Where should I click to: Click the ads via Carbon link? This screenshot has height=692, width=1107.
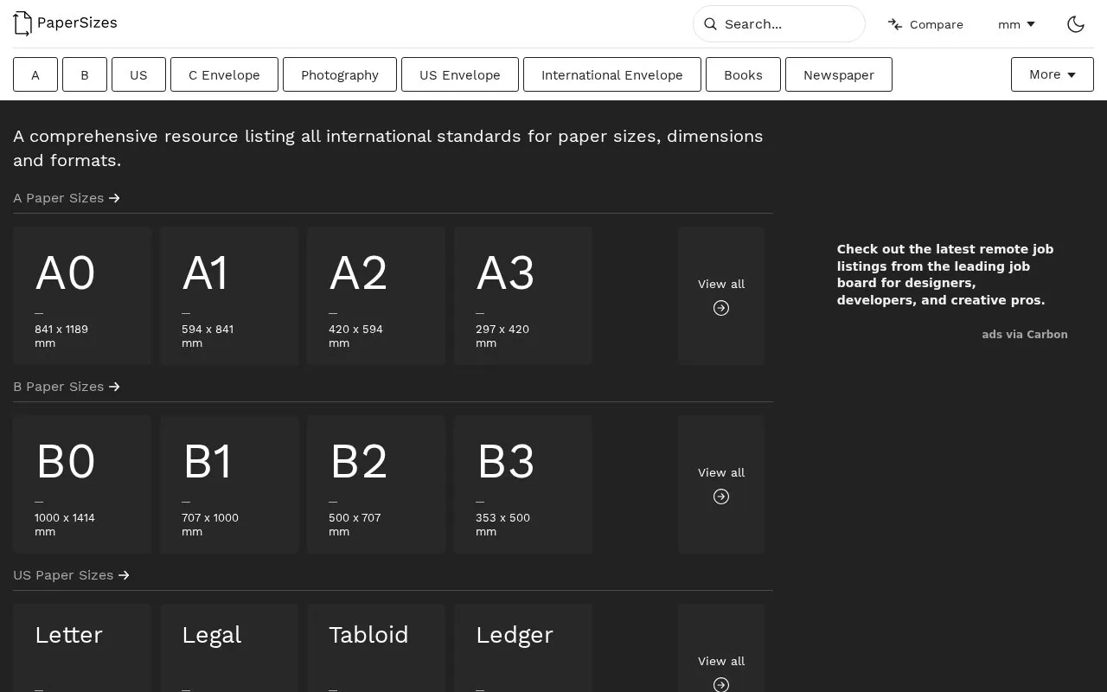point(1025,335)
